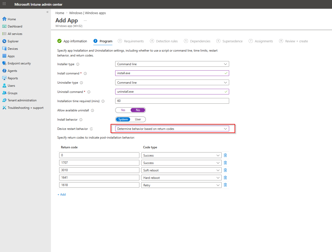Open the app launcher waffle icon
Image resolution: width=332 pixels, height=252 pixels.
pyautogui.click(x=4, y=4)
